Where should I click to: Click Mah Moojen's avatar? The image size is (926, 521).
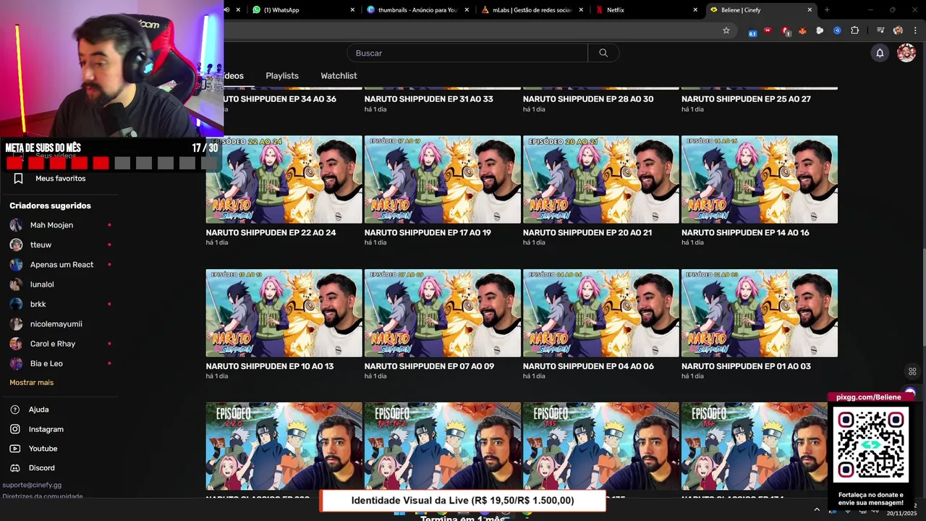click(x=16, y=225)
